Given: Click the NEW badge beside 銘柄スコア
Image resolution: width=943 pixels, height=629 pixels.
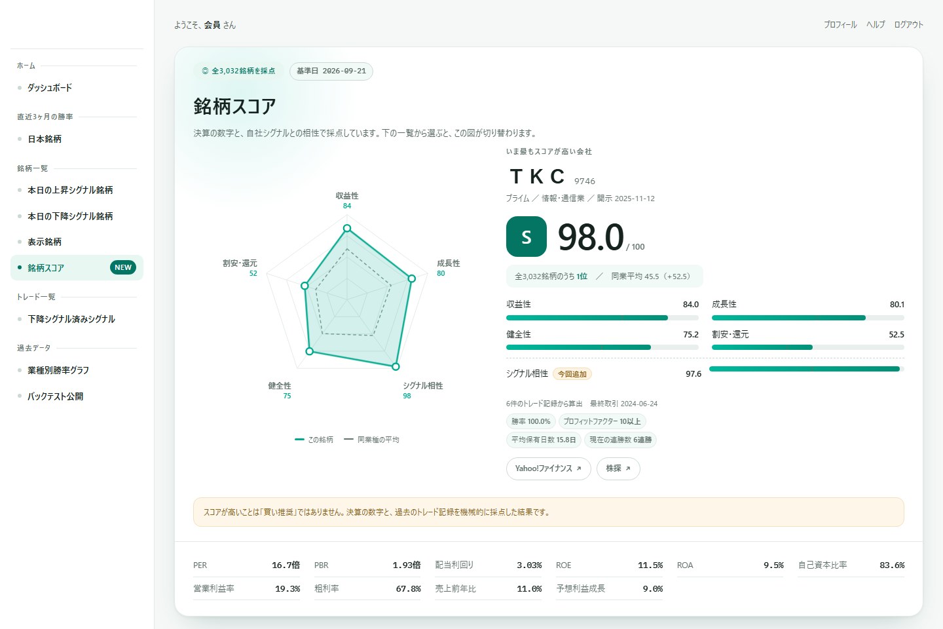Looking at the screenshot, I should coord(123,267).
